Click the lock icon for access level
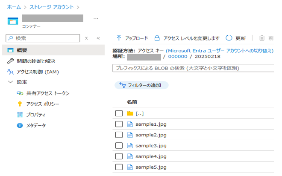This screenshot has height=176, width=282. click(157, 38)
